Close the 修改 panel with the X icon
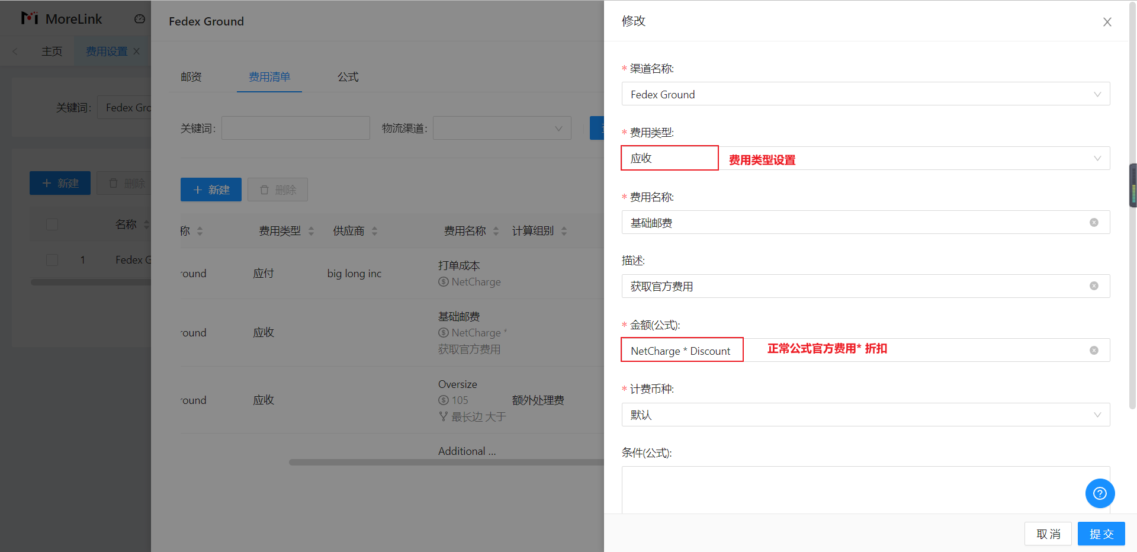This screenshot has height=552, width=1137. pyautogui.click(x=1107, y=22)
